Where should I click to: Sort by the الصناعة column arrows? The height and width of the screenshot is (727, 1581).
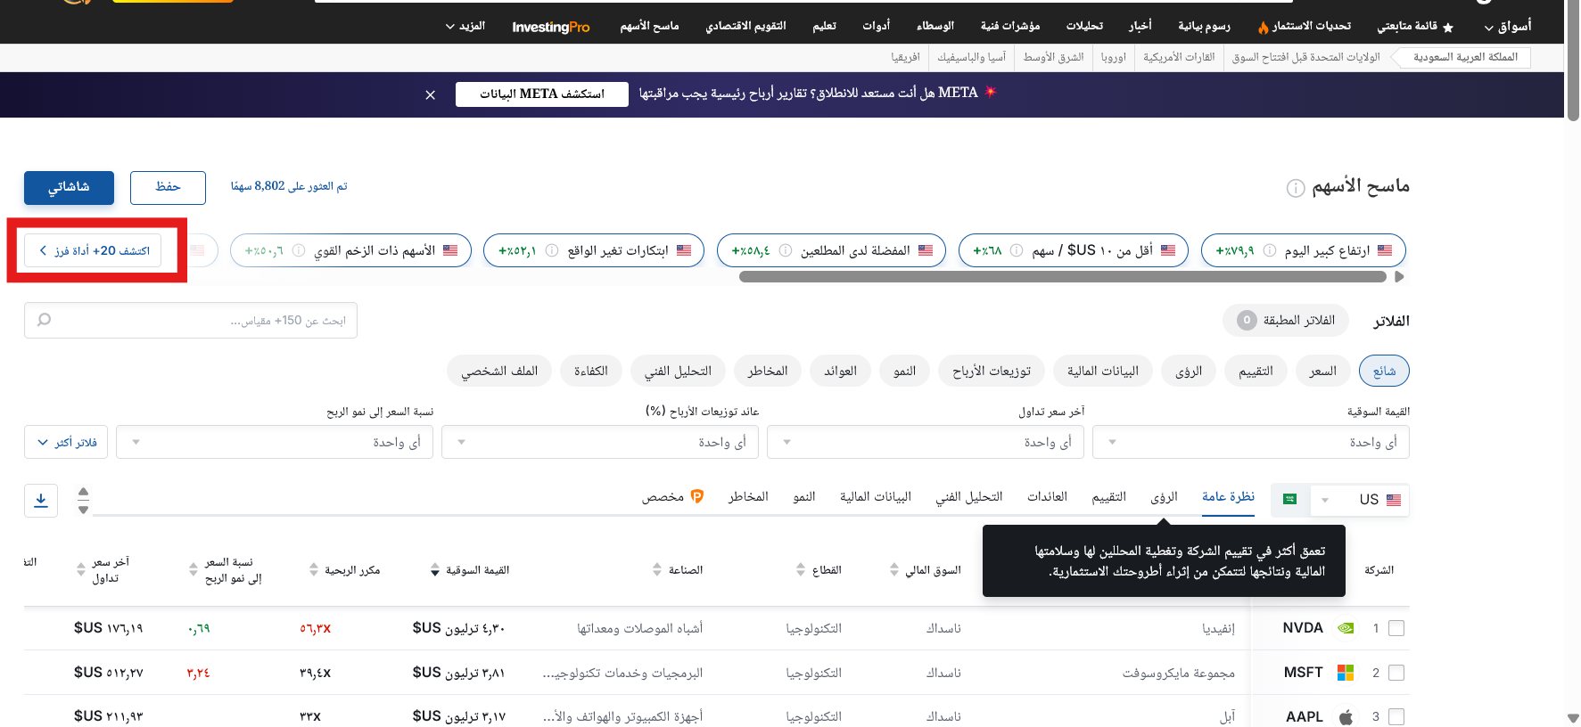click(x=657, y=570)
